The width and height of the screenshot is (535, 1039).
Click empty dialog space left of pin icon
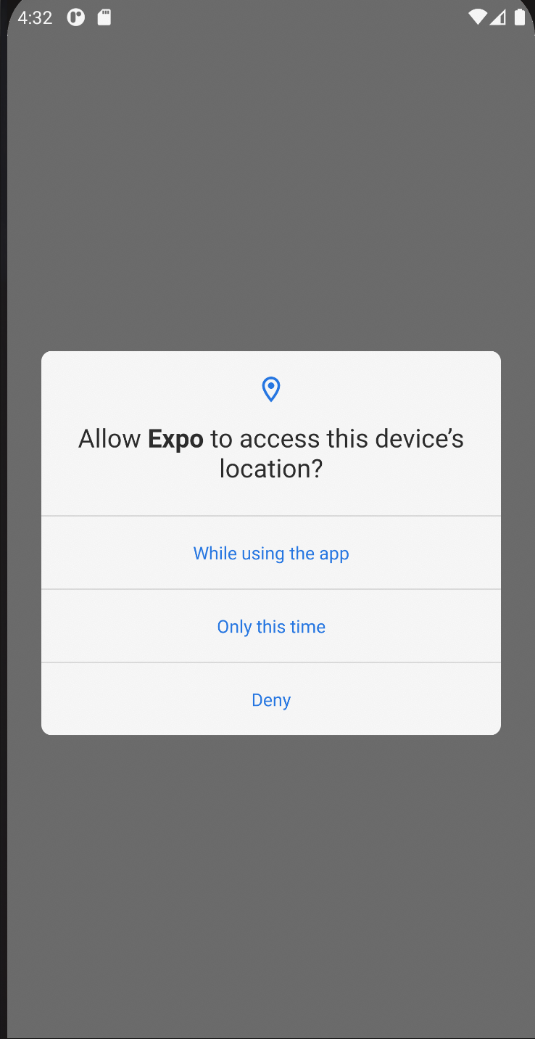[145, 390]
